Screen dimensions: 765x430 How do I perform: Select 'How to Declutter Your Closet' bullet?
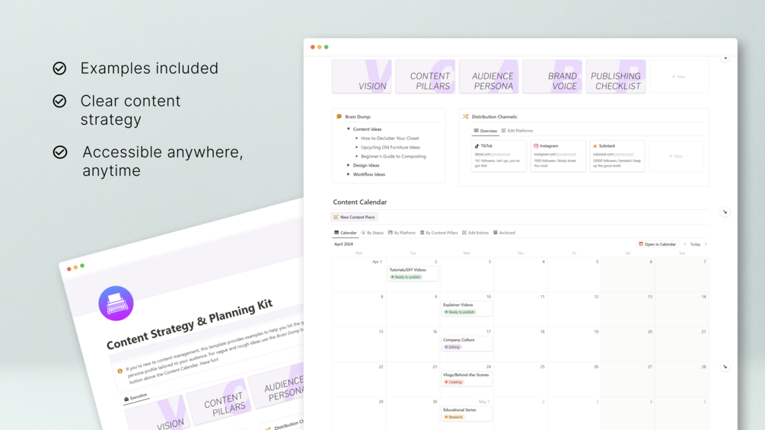coord(390,139)
